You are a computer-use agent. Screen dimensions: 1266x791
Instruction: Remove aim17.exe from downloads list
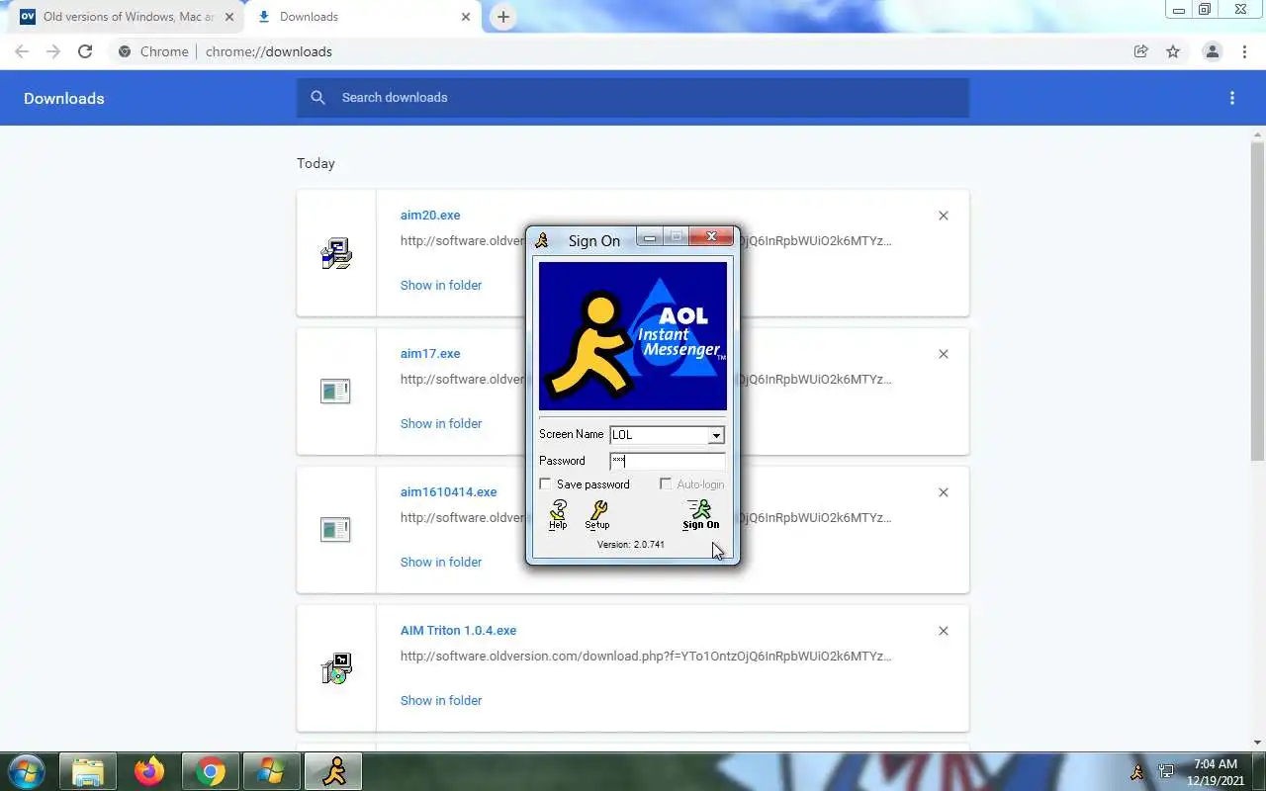point(944,354)
